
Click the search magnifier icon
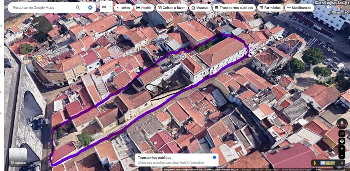(78, 8)
